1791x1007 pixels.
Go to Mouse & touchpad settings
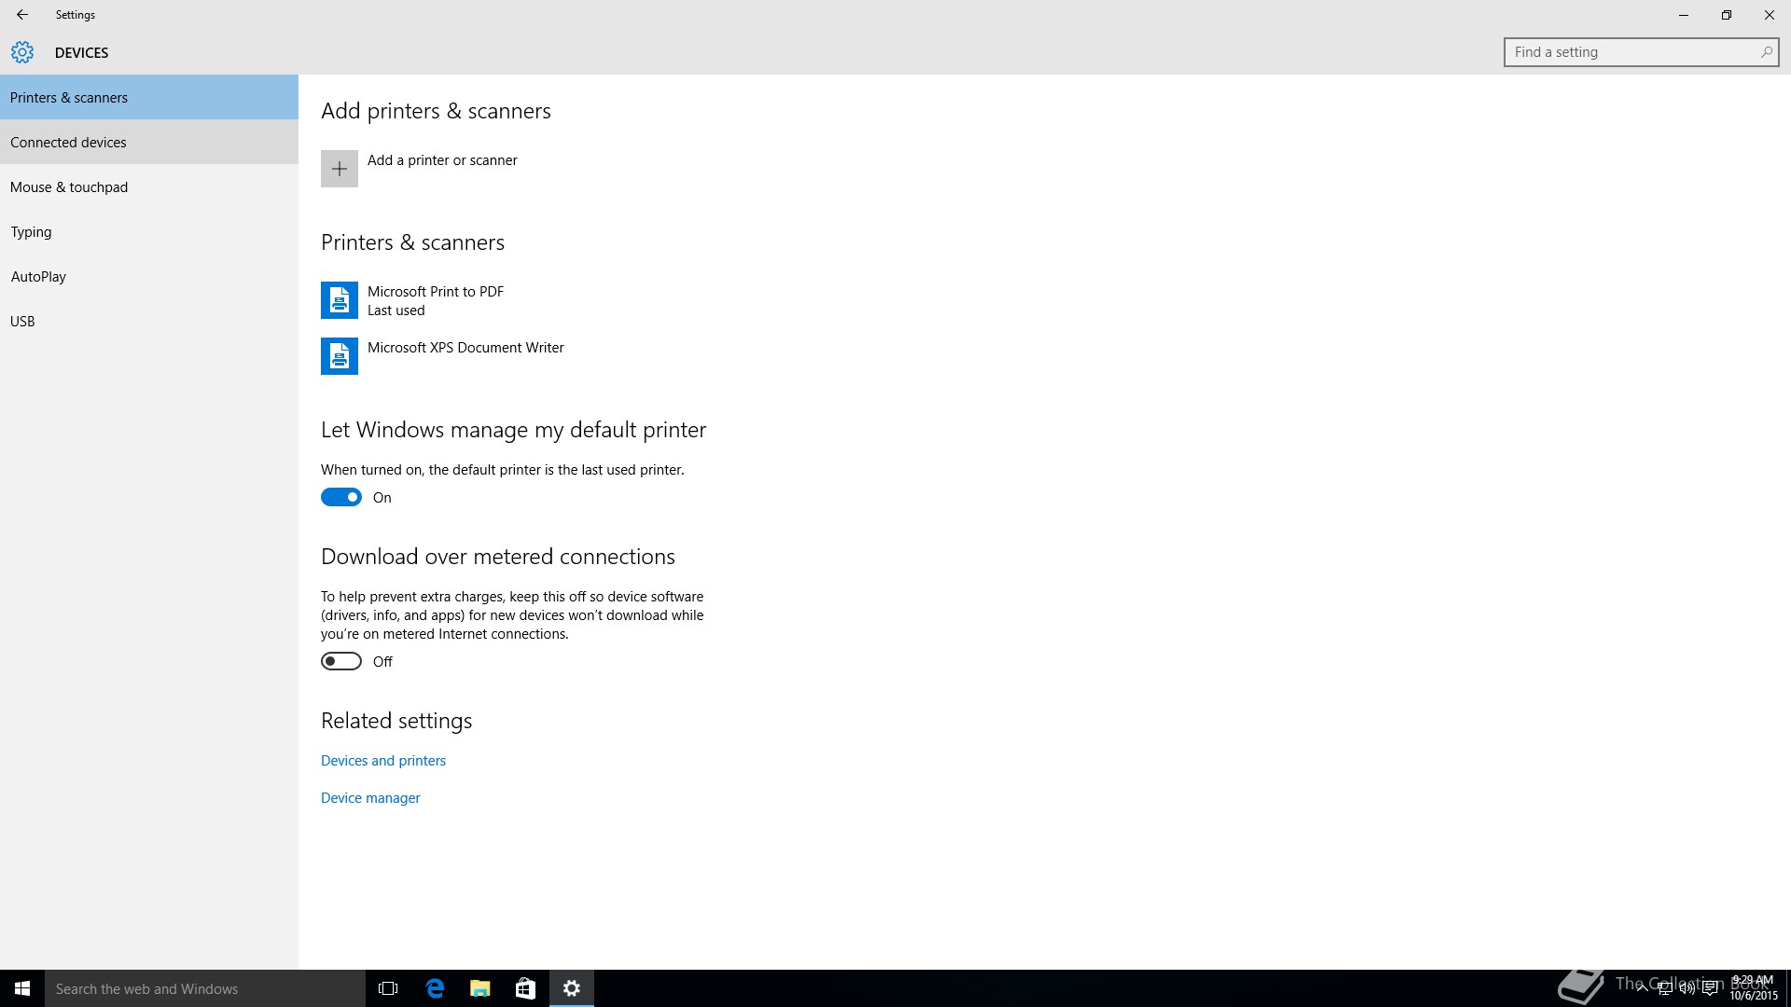point(149,186)
